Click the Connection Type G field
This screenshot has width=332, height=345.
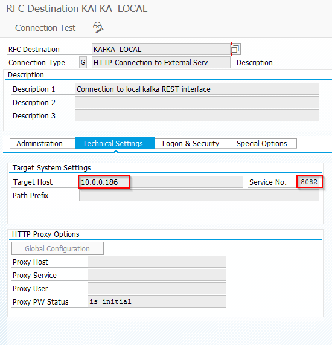tap(83, 62)
